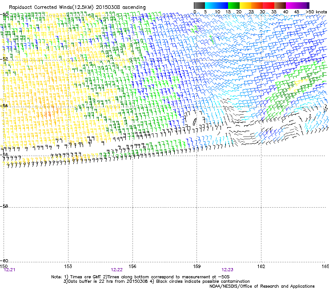The width and height of the screenshot is (329, 289).
Task: Click the purple '12:21' time stamp
Action: pos(10,270)
